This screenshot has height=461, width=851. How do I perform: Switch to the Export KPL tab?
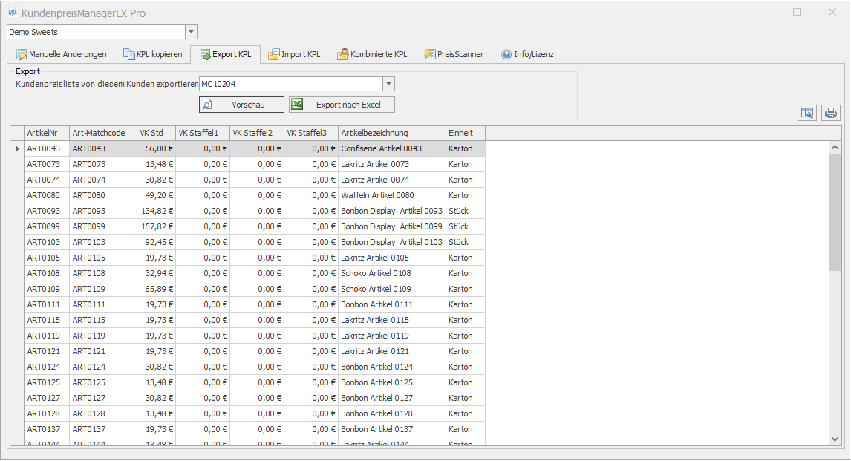click(225, 54)
